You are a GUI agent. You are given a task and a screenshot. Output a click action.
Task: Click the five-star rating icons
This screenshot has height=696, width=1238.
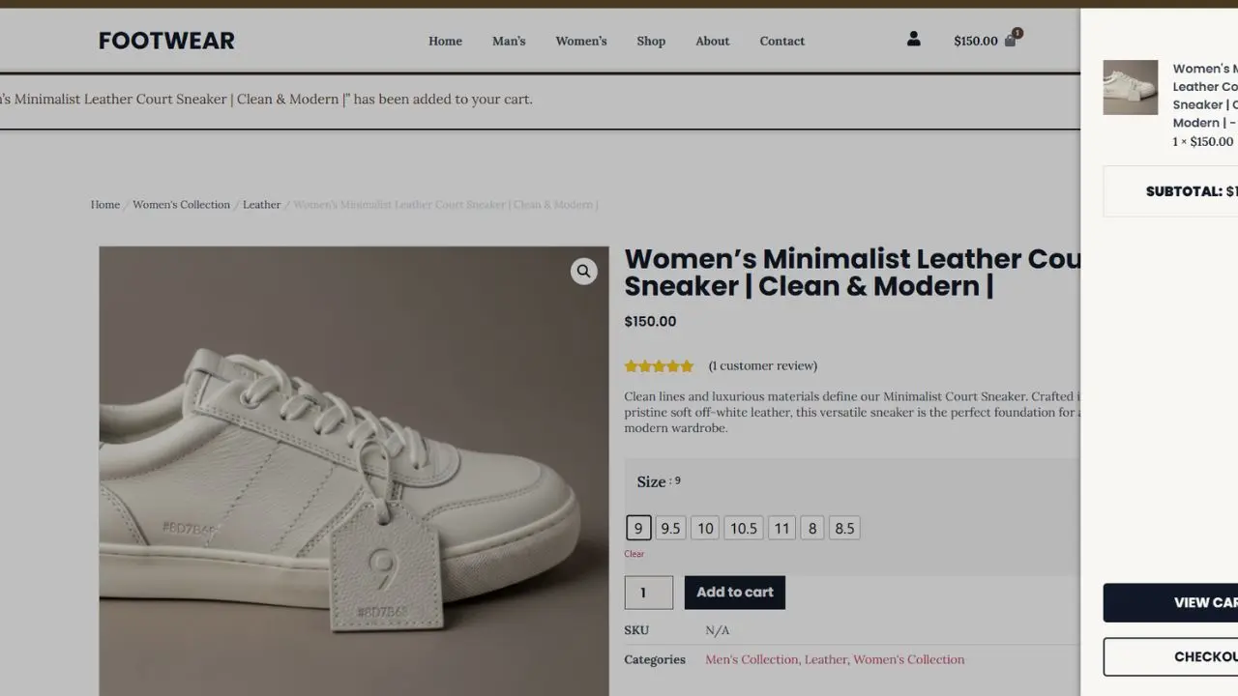tap(659, 366)
